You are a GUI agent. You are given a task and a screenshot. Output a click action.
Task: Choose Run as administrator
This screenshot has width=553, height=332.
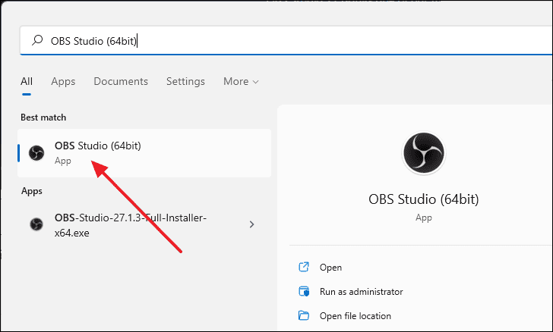[x=361, y=292]
